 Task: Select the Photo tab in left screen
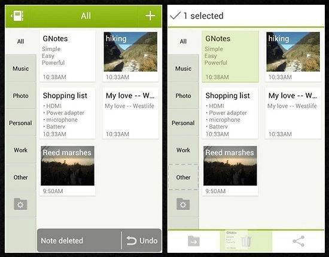pos(20,96)
